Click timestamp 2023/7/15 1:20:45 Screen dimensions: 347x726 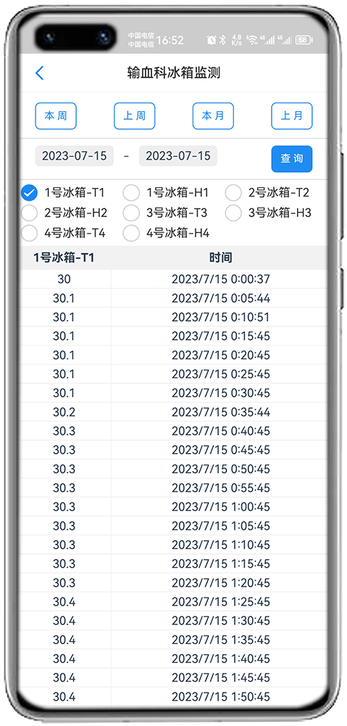pyautogui.click(x=221, y=583)
